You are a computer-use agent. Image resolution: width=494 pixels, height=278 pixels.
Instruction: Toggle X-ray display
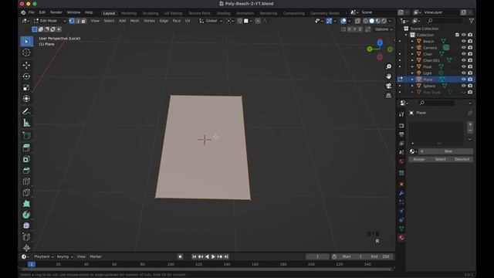pos(357,21)
